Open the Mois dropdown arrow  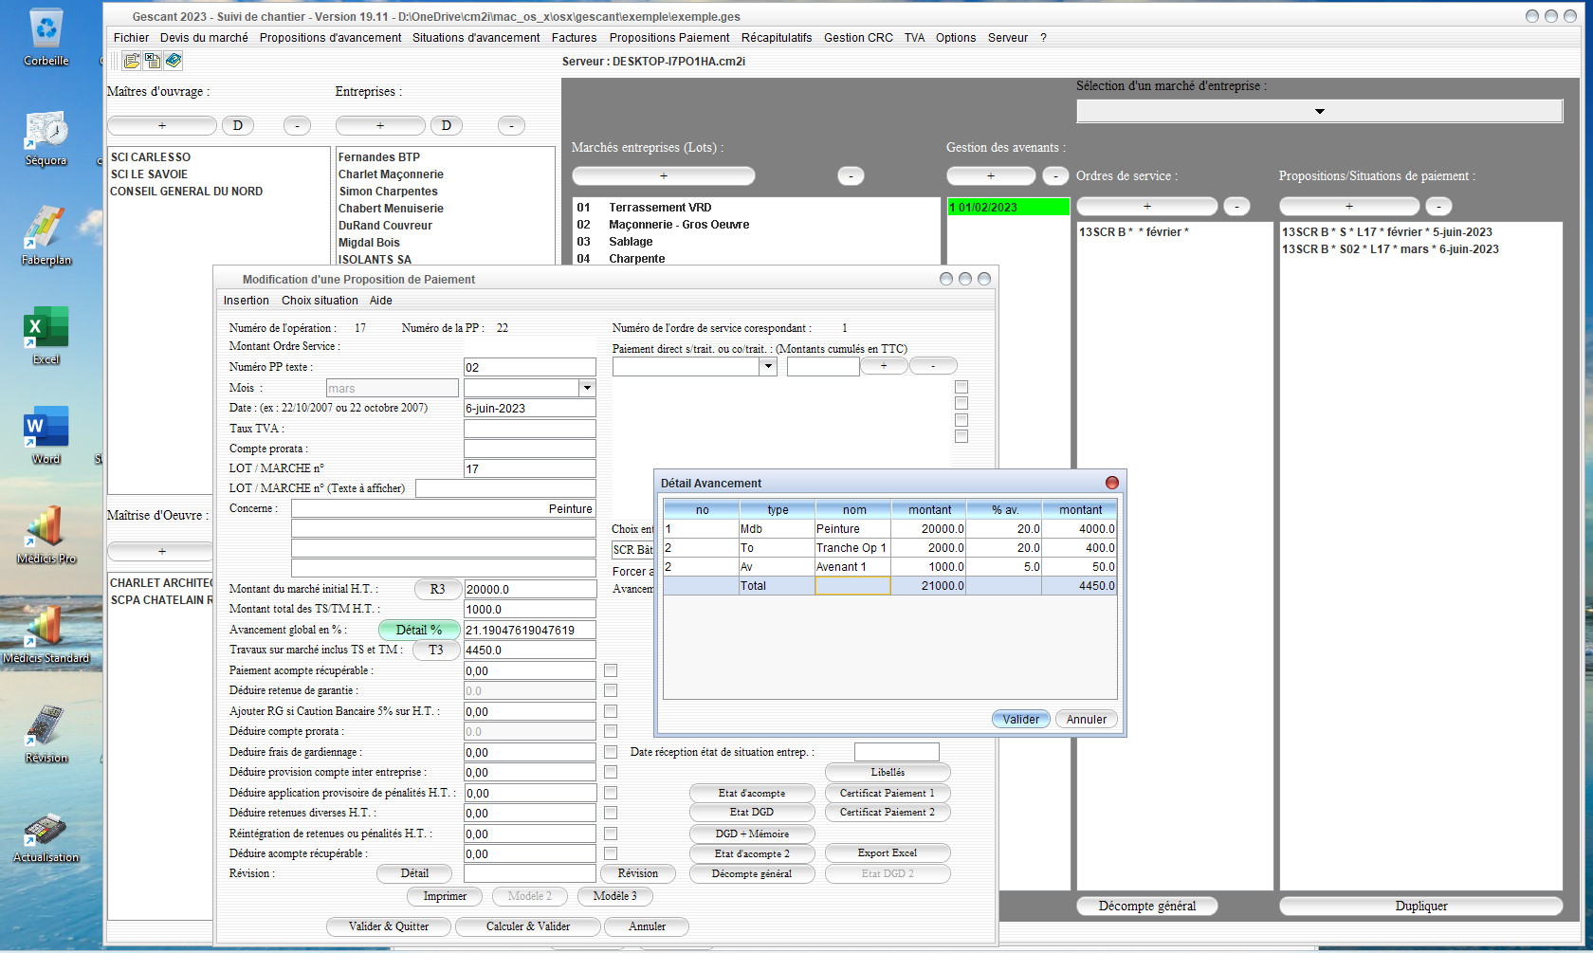click(587, 388)
